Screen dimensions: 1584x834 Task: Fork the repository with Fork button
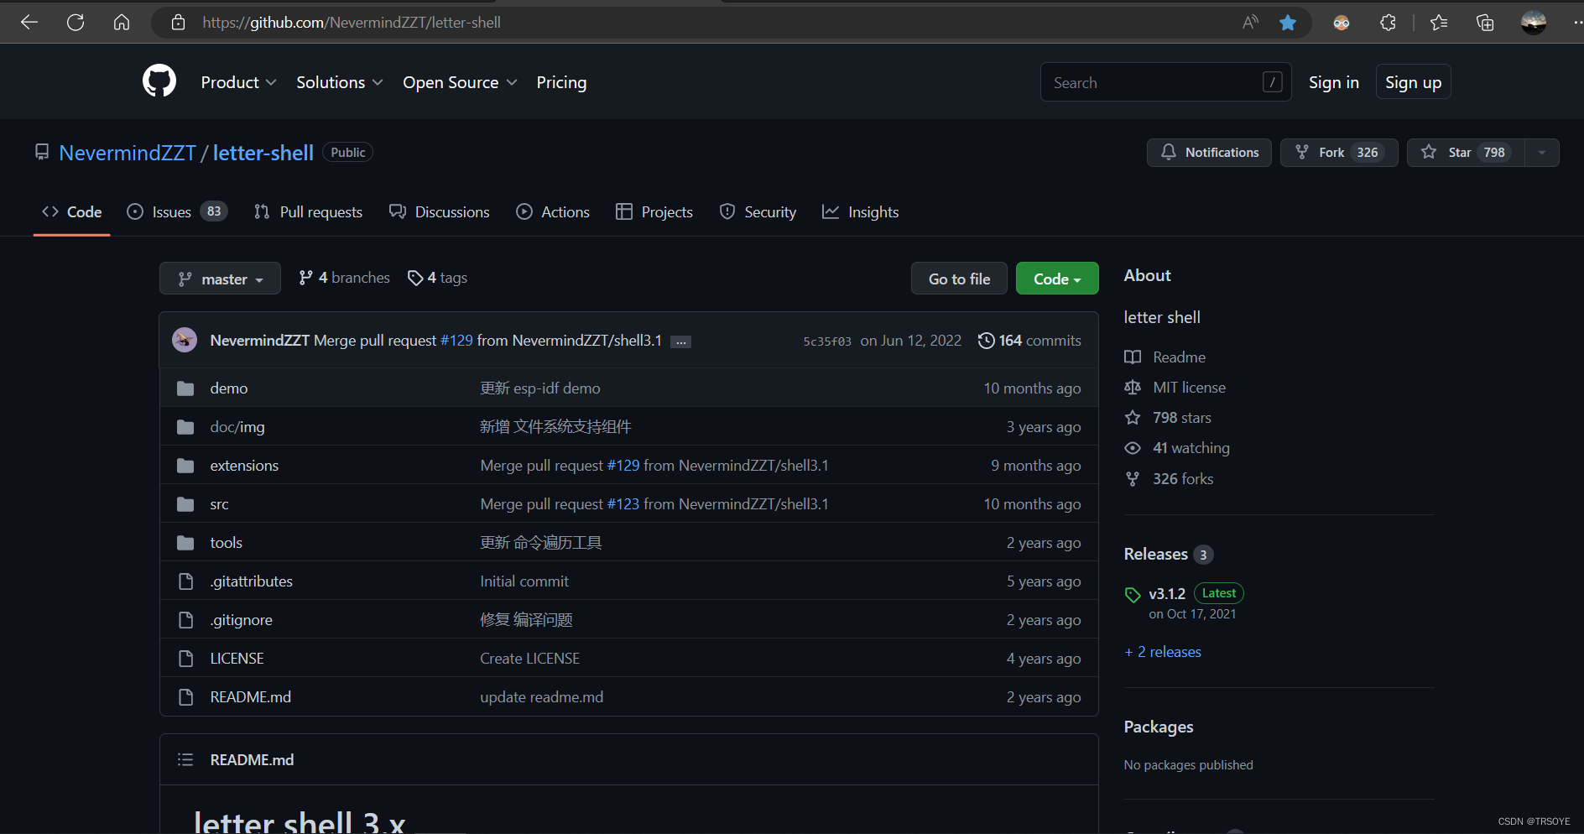[x=1339, y=153]
